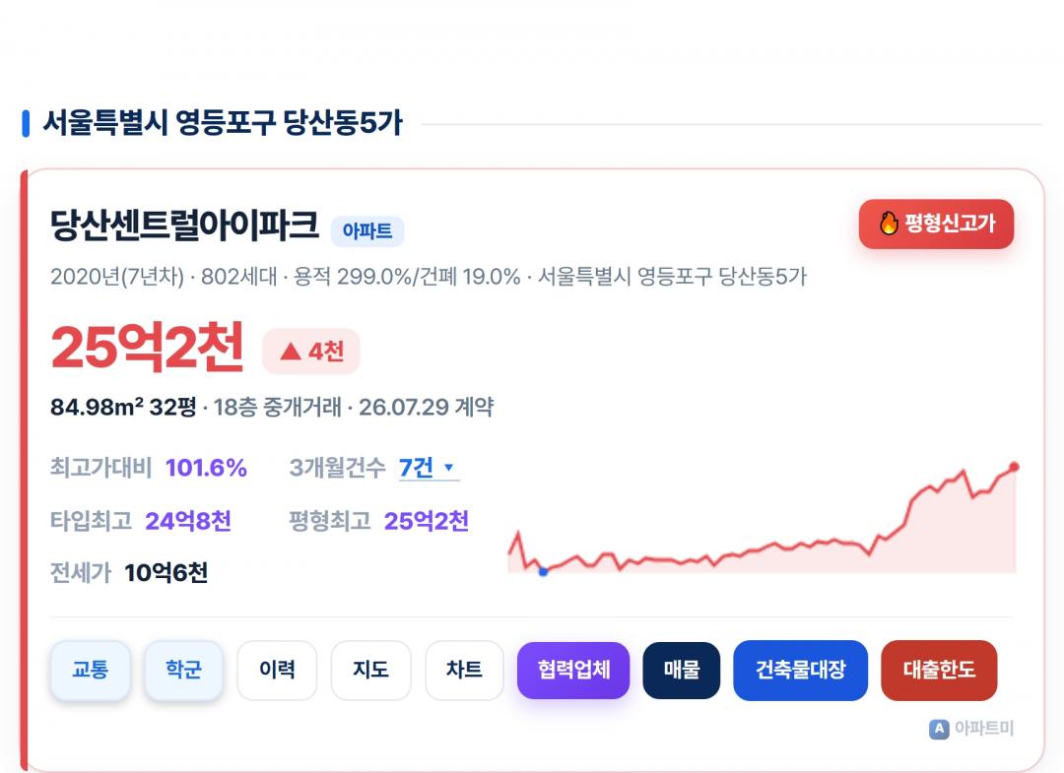This screenshot has height=773, width=1064.
Task: Click the red latest-price dot on chart
Action: click(1014, 467)
